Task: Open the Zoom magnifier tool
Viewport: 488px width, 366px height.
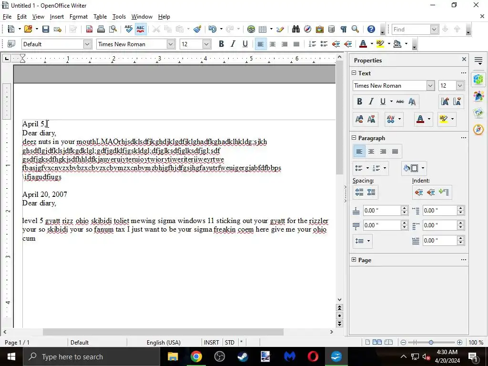Action: 356,29
